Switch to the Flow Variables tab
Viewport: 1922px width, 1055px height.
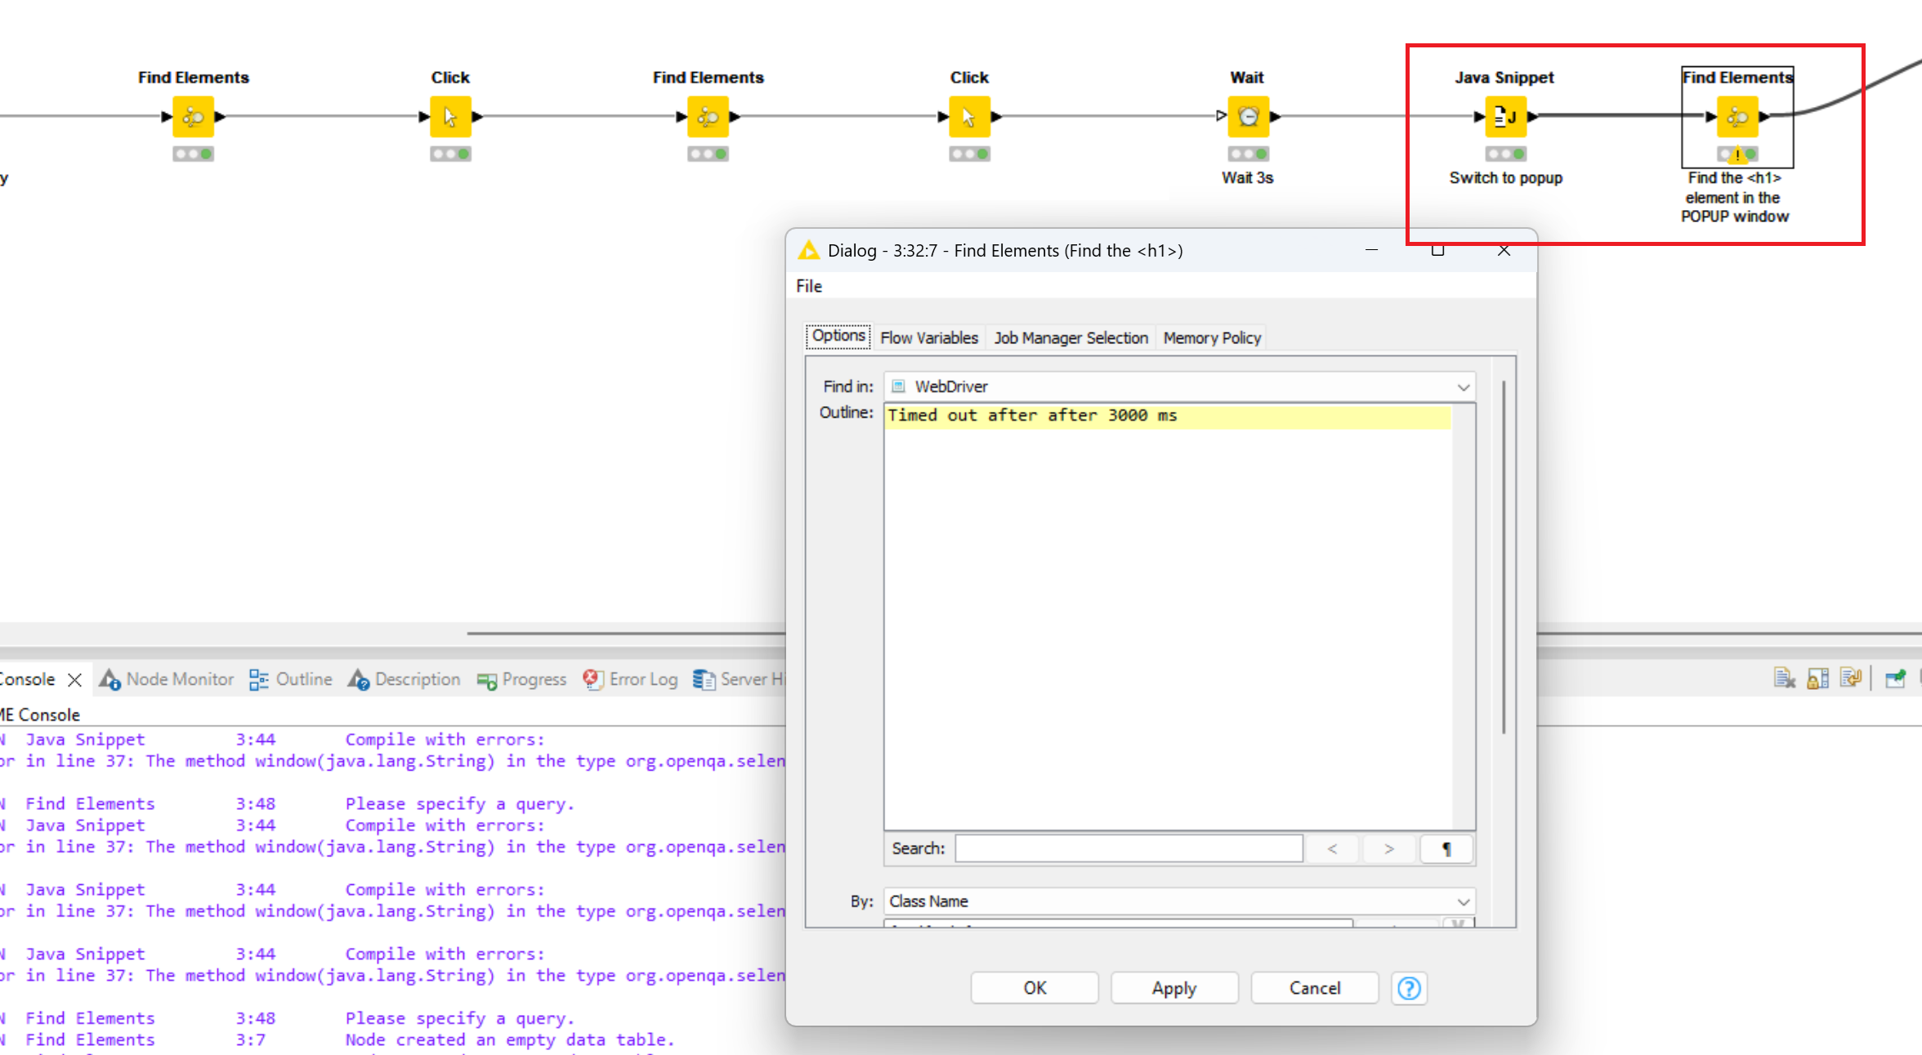pyautogui.click(x=928, y=338)
